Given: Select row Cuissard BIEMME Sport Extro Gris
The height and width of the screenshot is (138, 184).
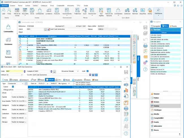Looking at the screenshot, I should coord(74,98).
